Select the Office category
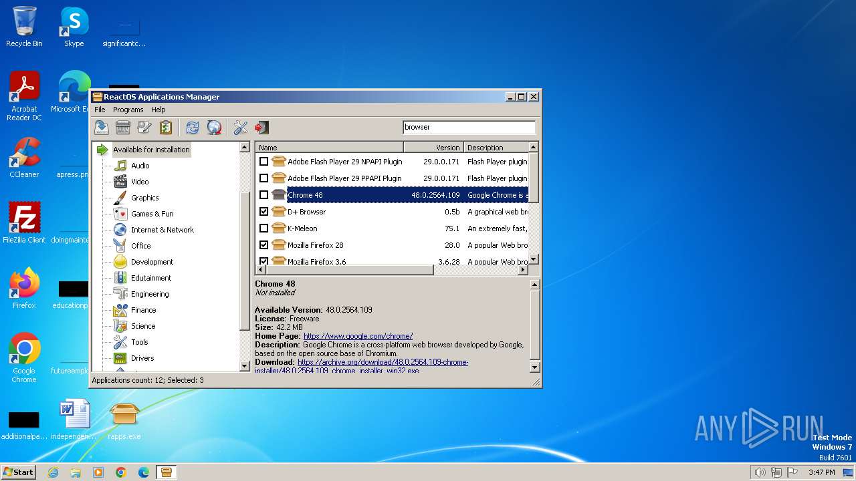This screenshot has width=856, height=481. tap(140, 246)
